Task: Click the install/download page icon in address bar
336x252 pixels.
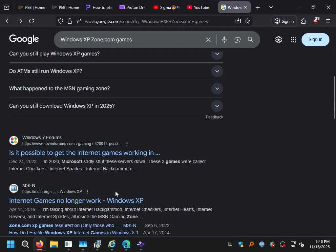Action: click(238, 21)
